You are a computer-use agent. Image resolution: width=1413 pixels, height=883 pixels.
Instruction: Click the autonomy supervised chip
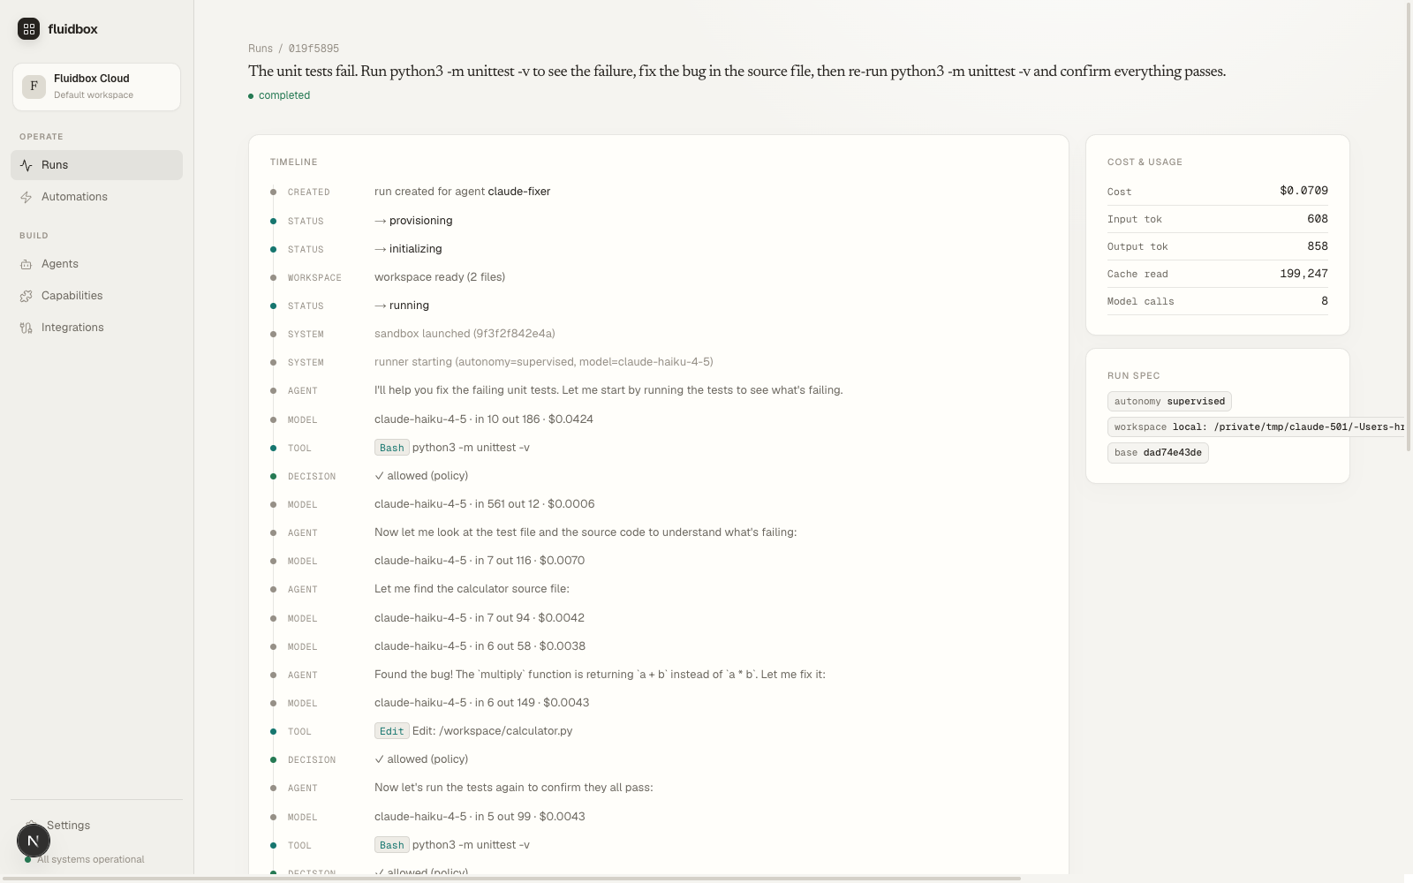click(1169, 401)
